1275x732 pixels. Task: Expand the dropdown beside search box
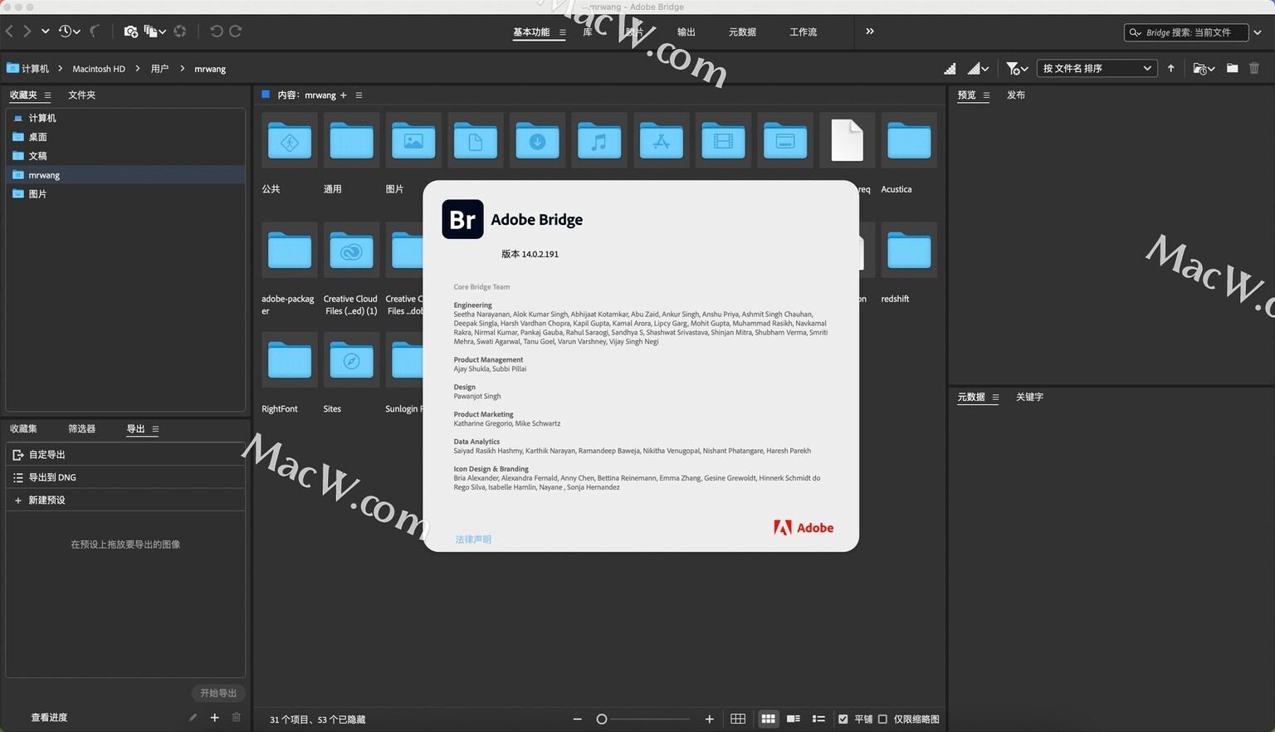coord(1258,32)
